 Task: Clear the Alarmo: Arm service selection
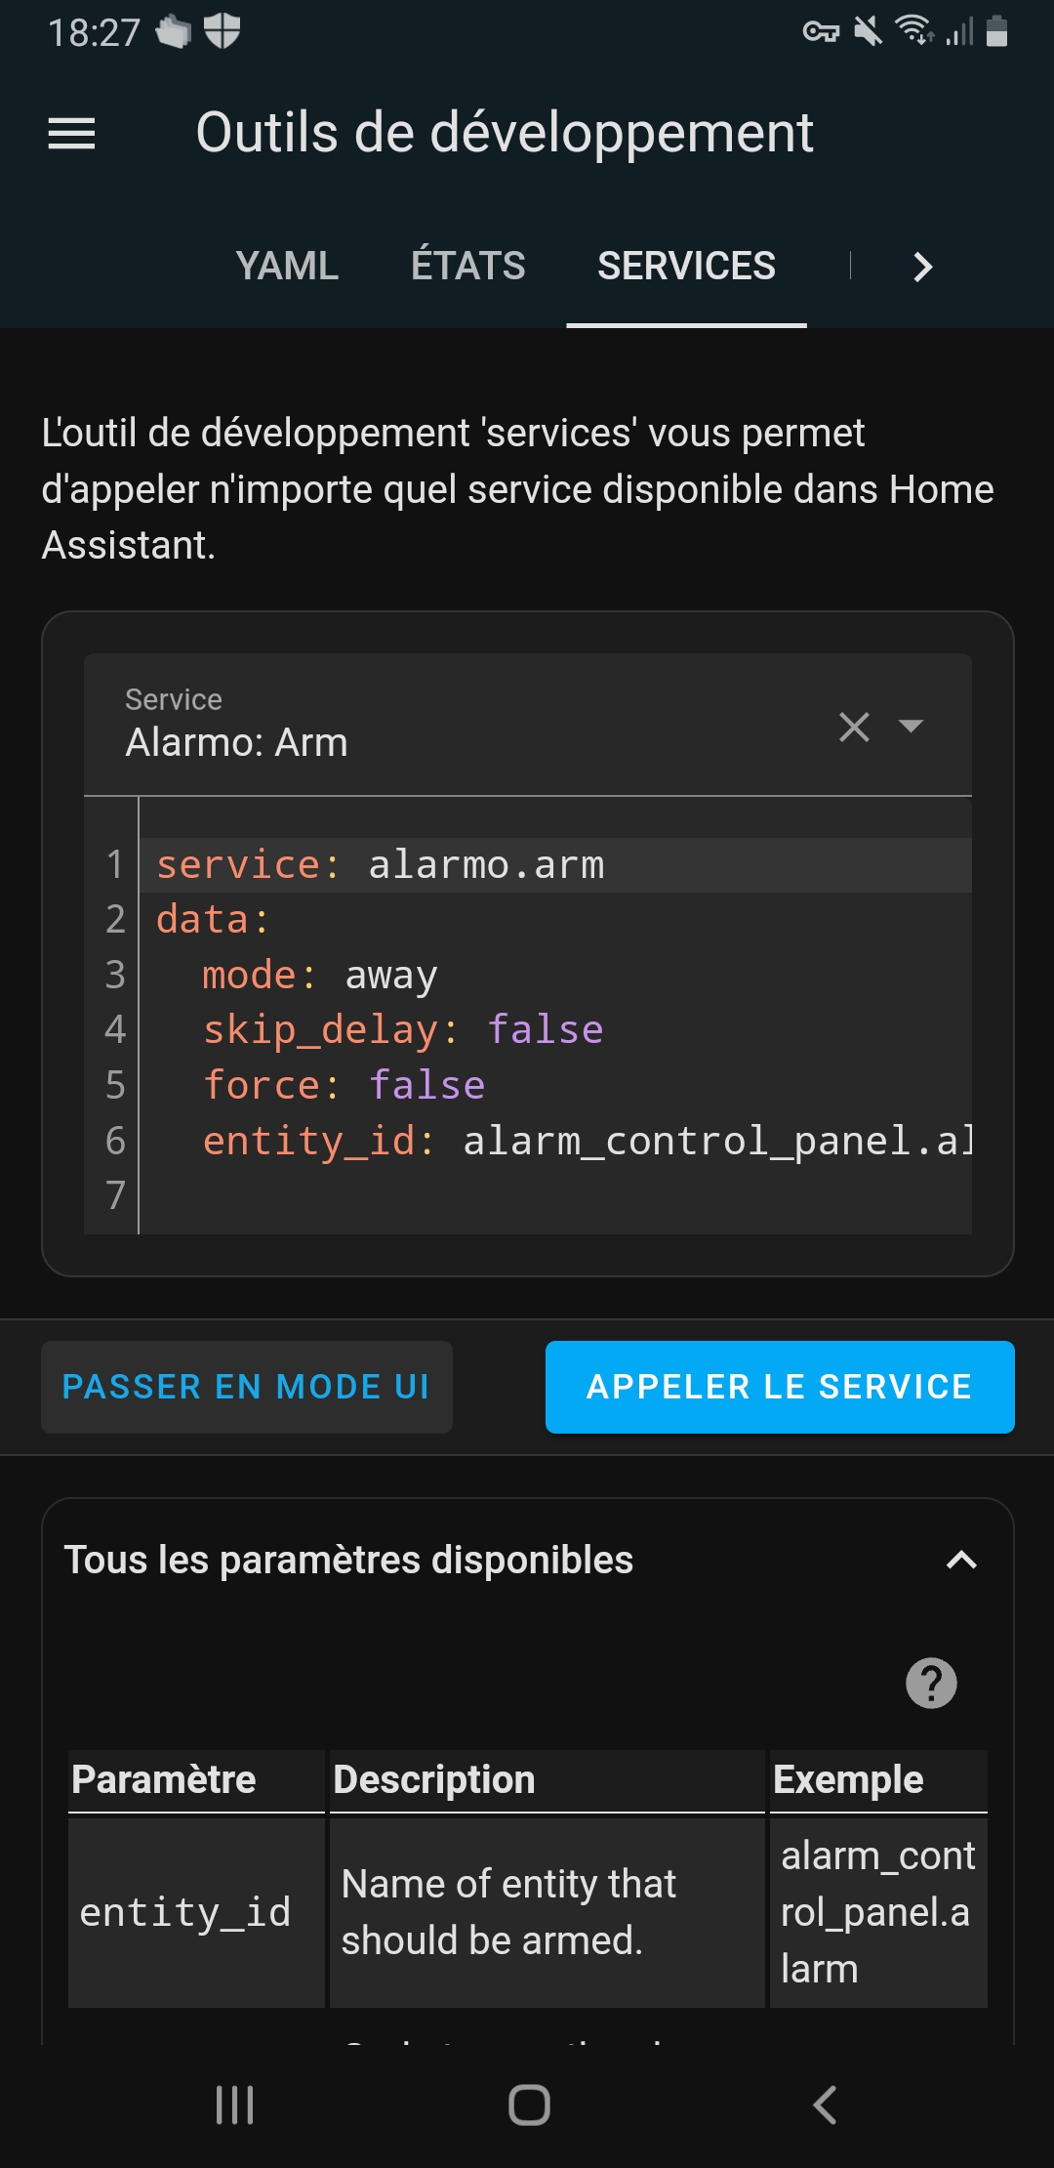pyautogui.click(x=854, y=727)
